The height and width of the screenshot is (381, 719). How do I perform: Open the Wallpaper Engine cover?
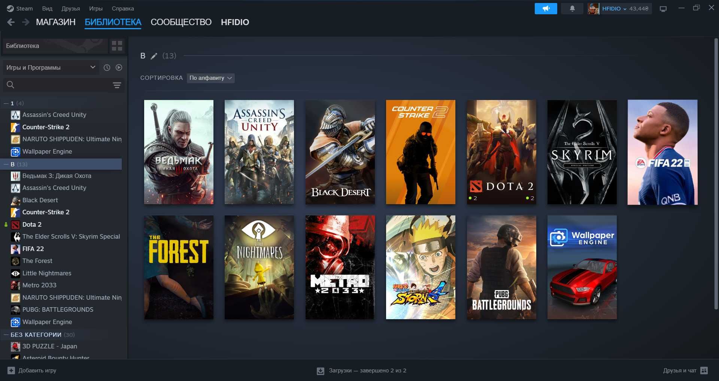point(582,267)
